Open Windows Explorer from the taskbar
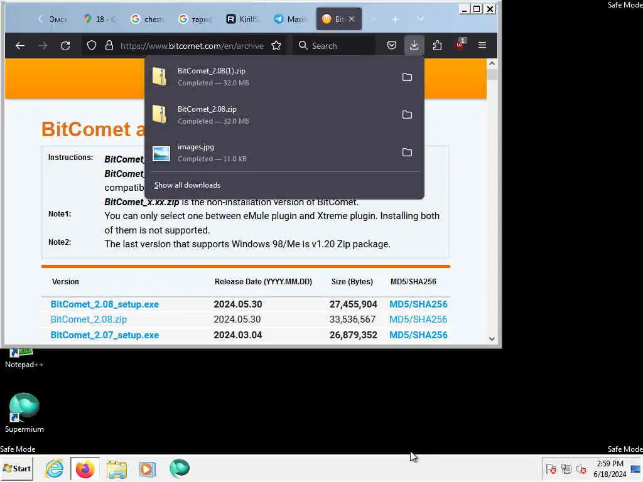Screen dimensions: 643x482 (x=116, y=468)
